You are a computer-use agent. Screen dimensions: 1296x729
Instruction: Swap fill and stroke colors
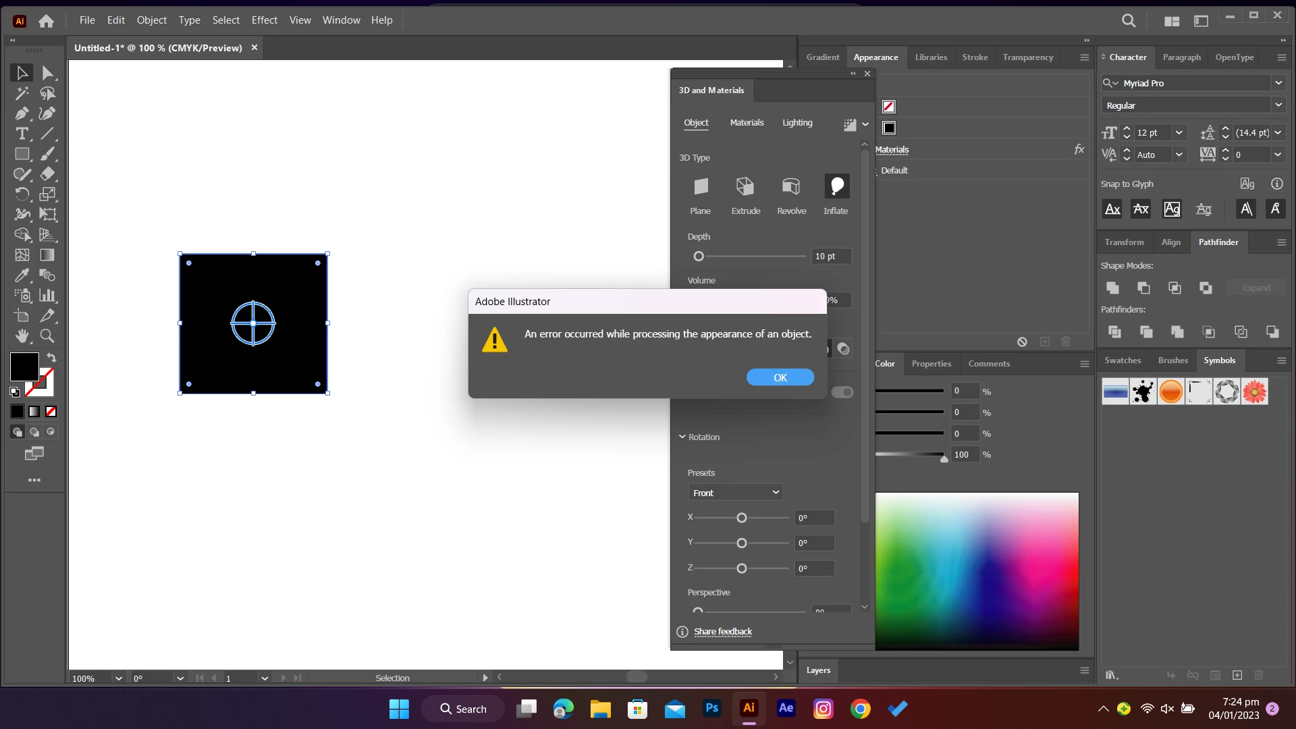(51, 358)
